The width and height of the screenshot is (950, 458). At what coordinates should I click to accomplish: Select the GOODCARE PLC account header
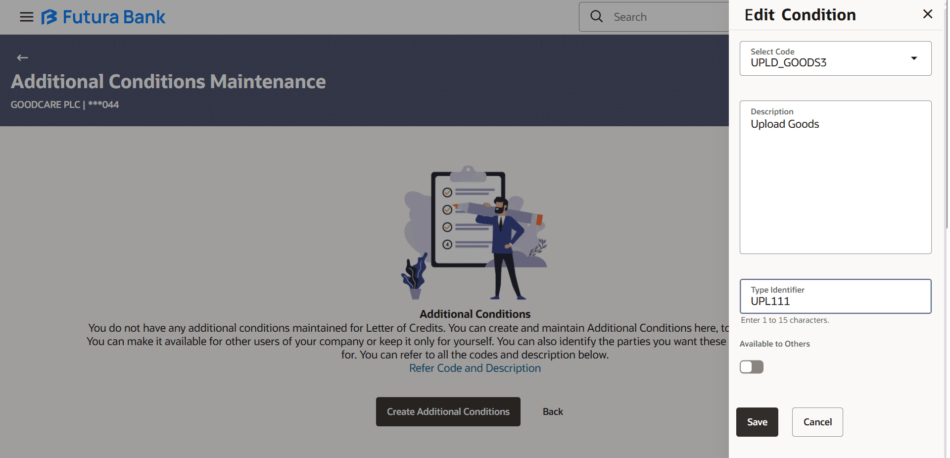pos(64,104)
